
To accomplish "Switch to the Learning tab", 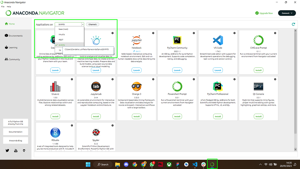I will (x=15, y=48).
